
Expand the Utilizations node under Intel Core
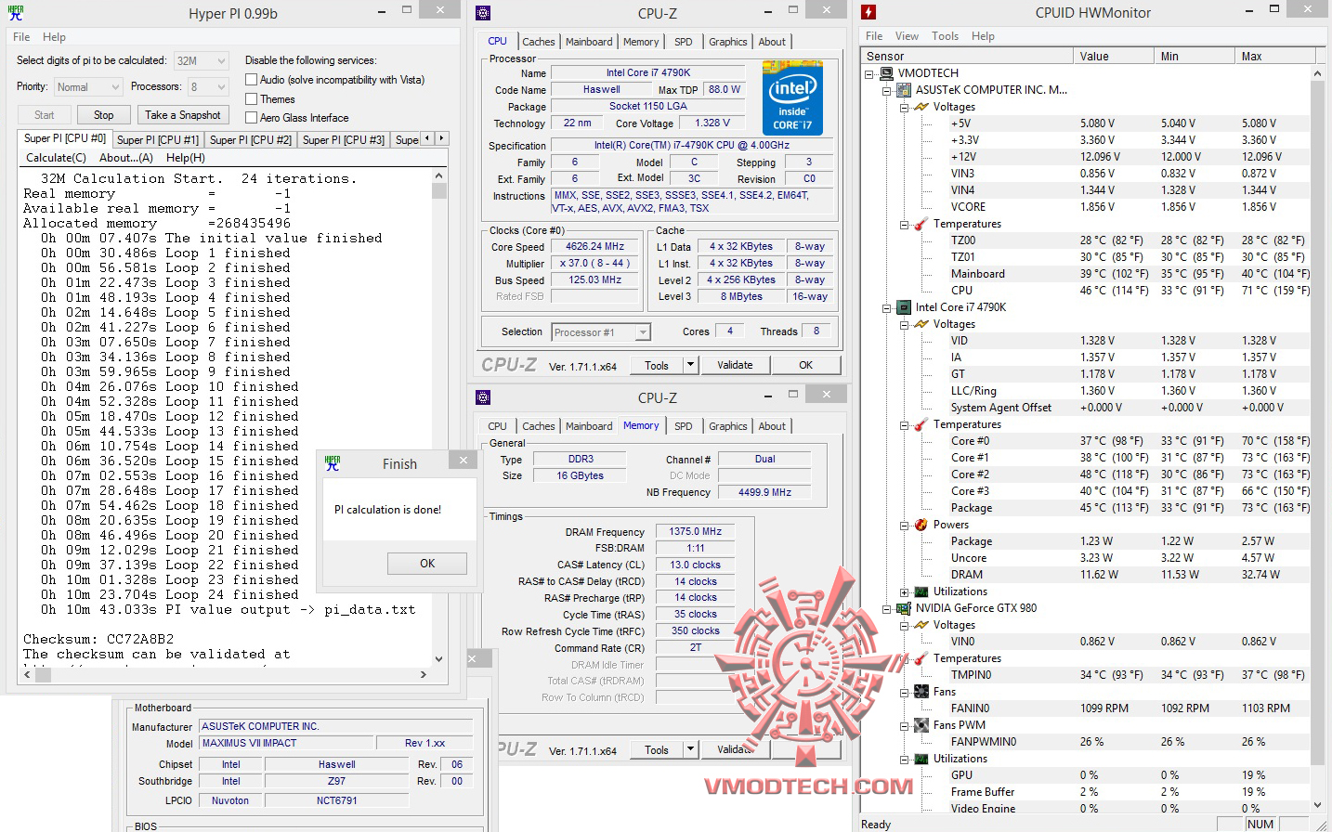904,591
